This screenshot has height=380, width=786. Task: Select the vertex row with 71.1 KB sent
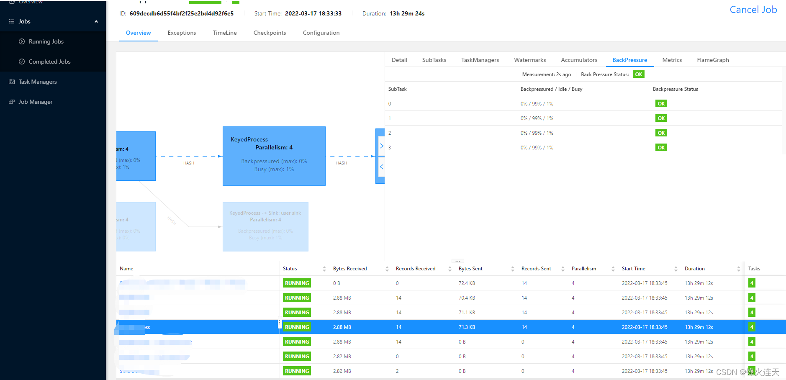coord(451,313)
